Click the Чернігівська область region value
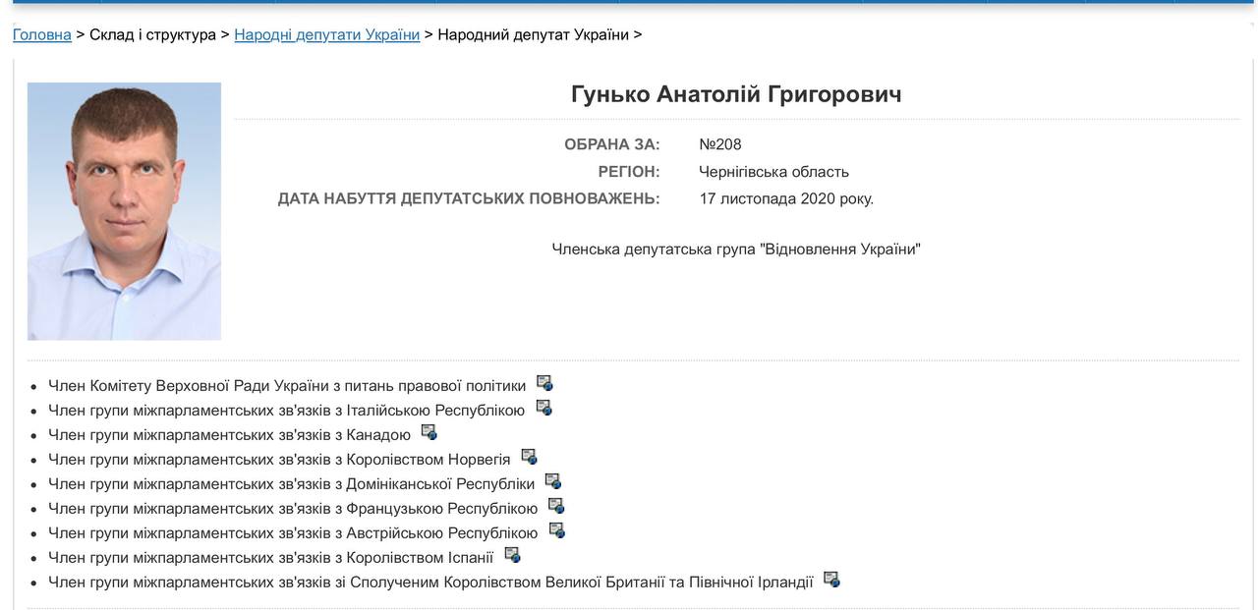The height and width of the screenshot is (610, 1258). click(773, 172)
